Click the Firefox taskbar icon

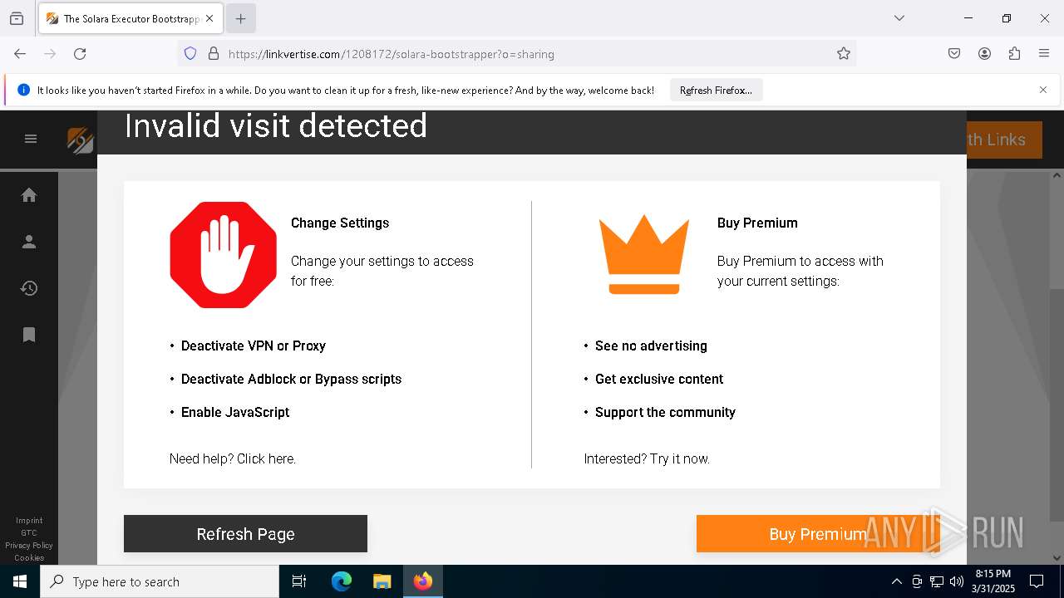[x=423, y=581]
